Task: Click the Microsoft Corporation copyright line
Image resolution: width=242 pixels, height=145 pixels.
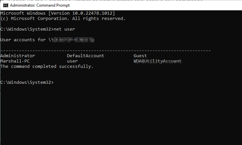Action: point(63,19)
